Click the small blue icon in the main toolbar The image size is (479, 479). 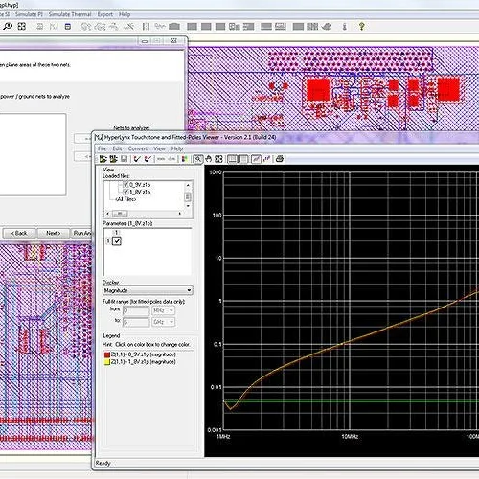[x=68, y=27]
